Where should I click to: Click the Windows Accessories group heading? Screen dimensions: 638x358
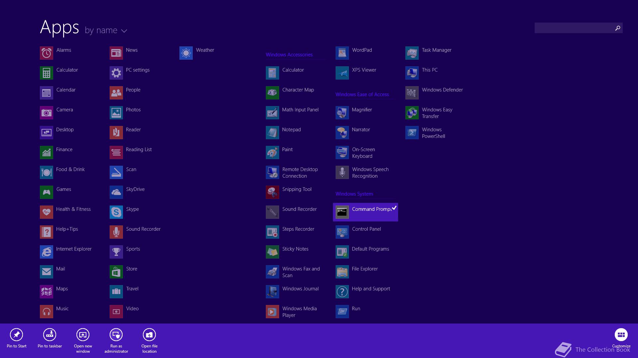(289, 55)
